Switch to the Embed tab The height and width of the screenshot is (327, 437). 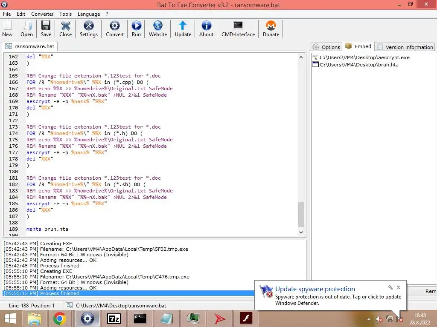pyautogui.click(x=358, y=46)
